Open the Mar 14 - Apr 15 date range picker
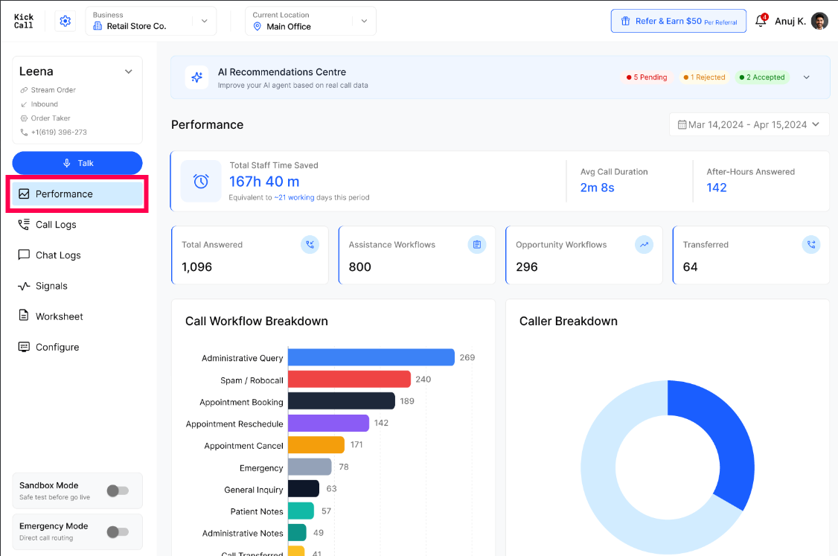Viewport: 838px width, 556px height. (749, 124)
